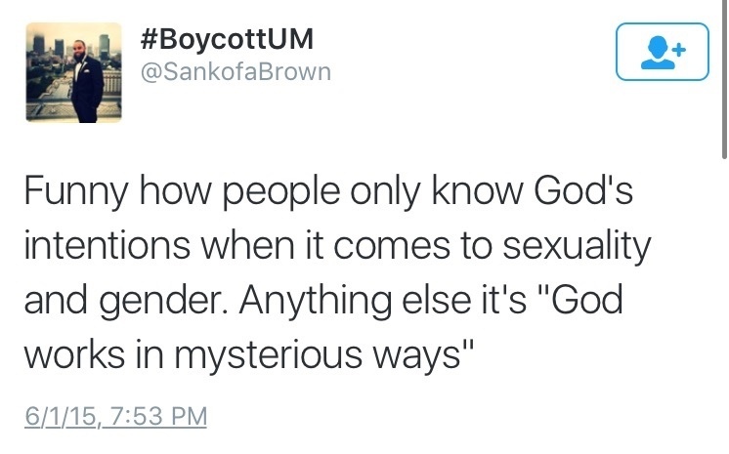The width and height of the screenshot is (729, 454).
Task: Tap the plus sign on the follow button
Action: (x=679, y=49)
